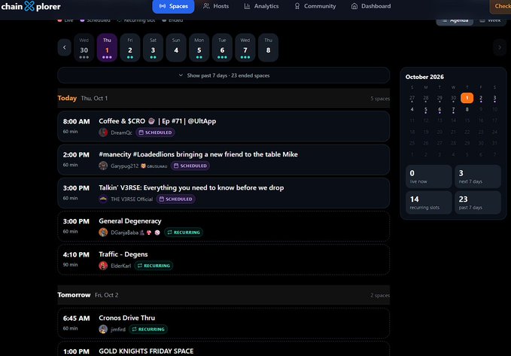511x356 pixels.
Task: Select Wed 7 in the day strip
Action: click(x=245, y=47)
